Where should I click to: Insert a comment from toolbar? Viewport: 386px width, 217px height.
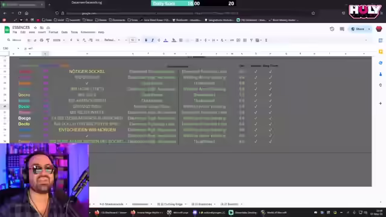click(x=238, y=40)
